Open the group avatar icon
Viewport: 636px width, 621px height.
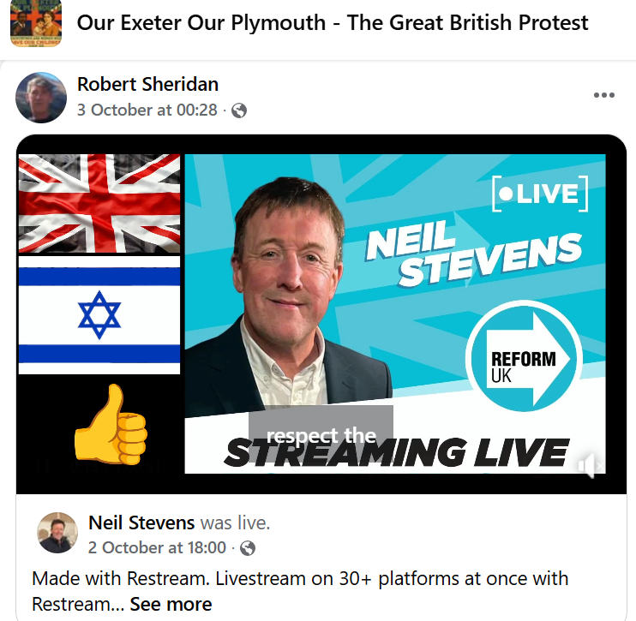tap(36, 23)
